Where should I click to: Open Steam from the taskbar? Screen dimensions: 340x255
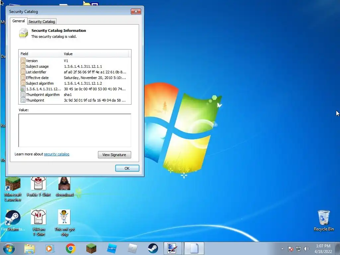pyautogui.click(x=153, y=248)
